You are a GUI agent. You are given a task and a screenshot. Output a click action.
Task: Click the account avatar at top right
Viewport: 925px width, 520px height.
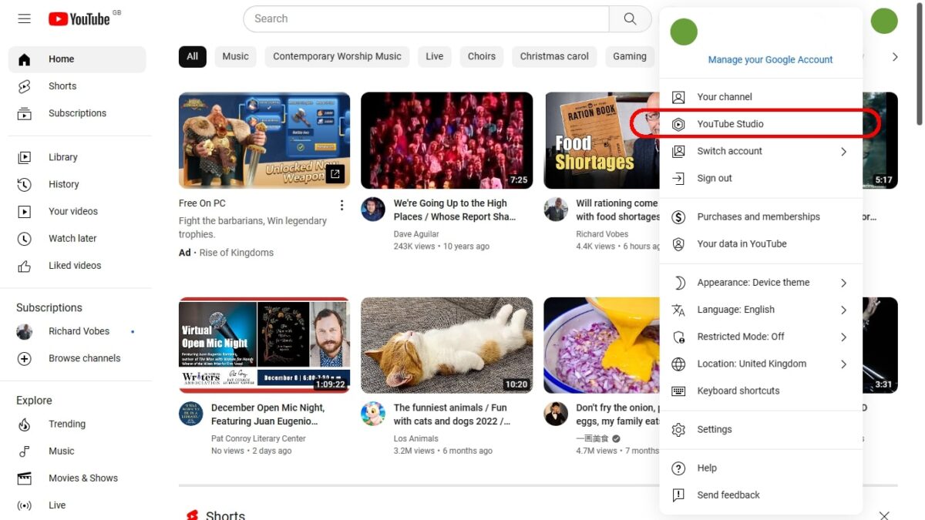(884, 20)
